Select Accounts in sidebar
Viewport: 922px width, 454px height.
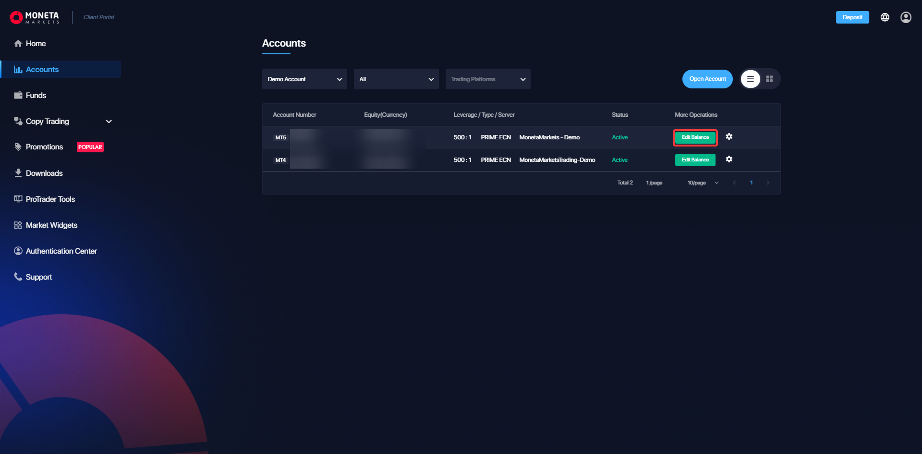click(61, 69)
